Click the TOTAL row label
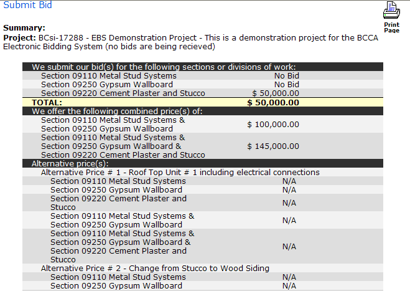Viewport: 410px width, 291px height. tap(47, 102)
